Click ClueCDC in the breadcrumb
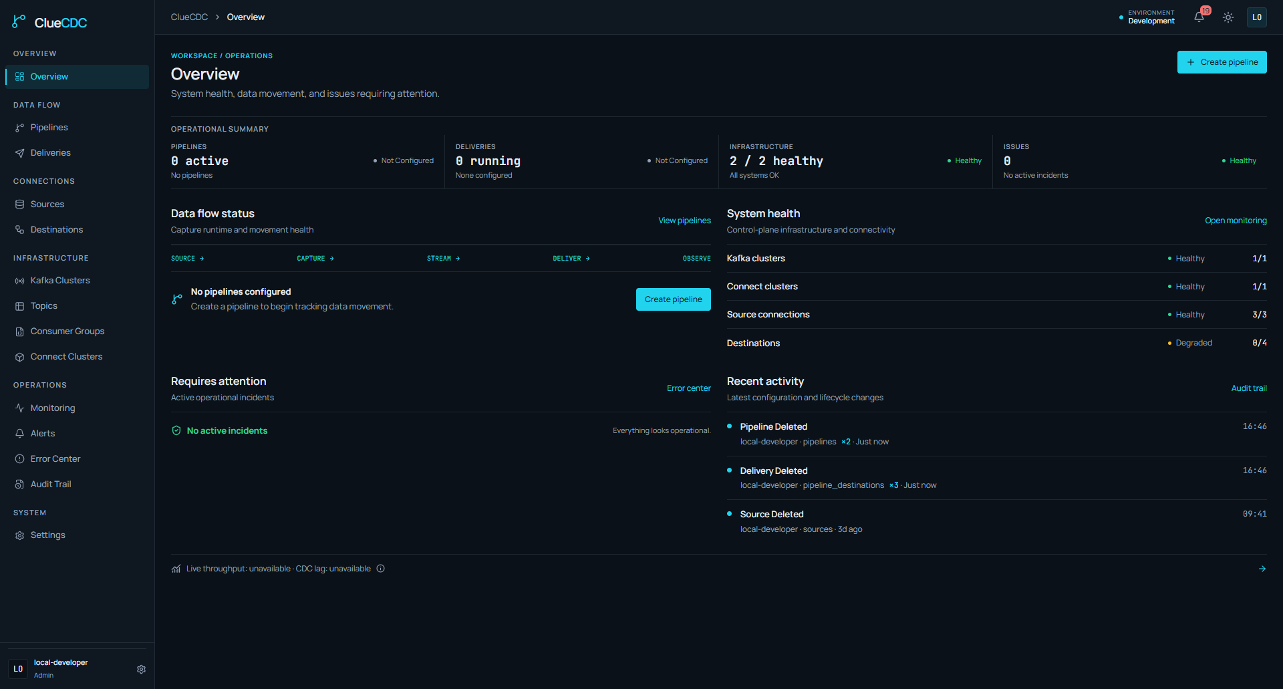 pos(189,17)
